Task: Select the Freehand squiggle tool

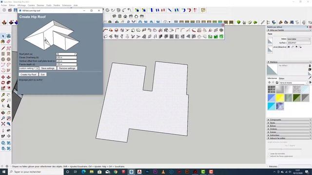Action: [x=9, y=48]
